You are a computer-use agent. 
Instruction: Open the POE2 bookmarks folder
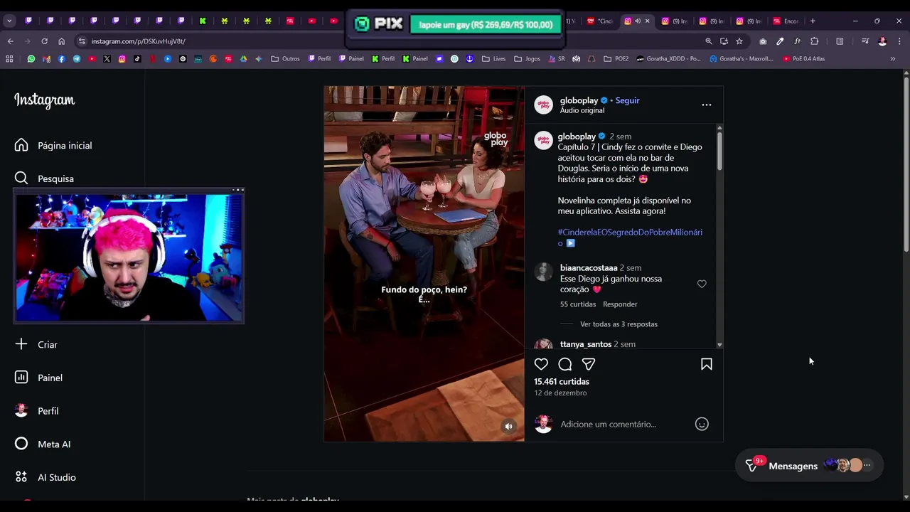pyautogui.click(x=616, y=59)
